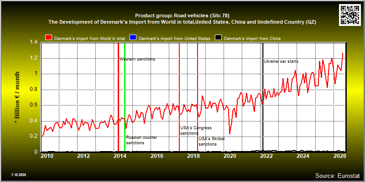Click the chart subtitle about Denmark's Import

coord(182,22)
